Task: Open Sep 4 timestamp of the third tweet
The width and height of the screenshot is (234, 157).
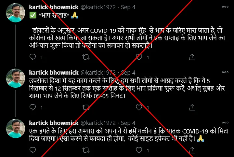Action: click(128, 123)
